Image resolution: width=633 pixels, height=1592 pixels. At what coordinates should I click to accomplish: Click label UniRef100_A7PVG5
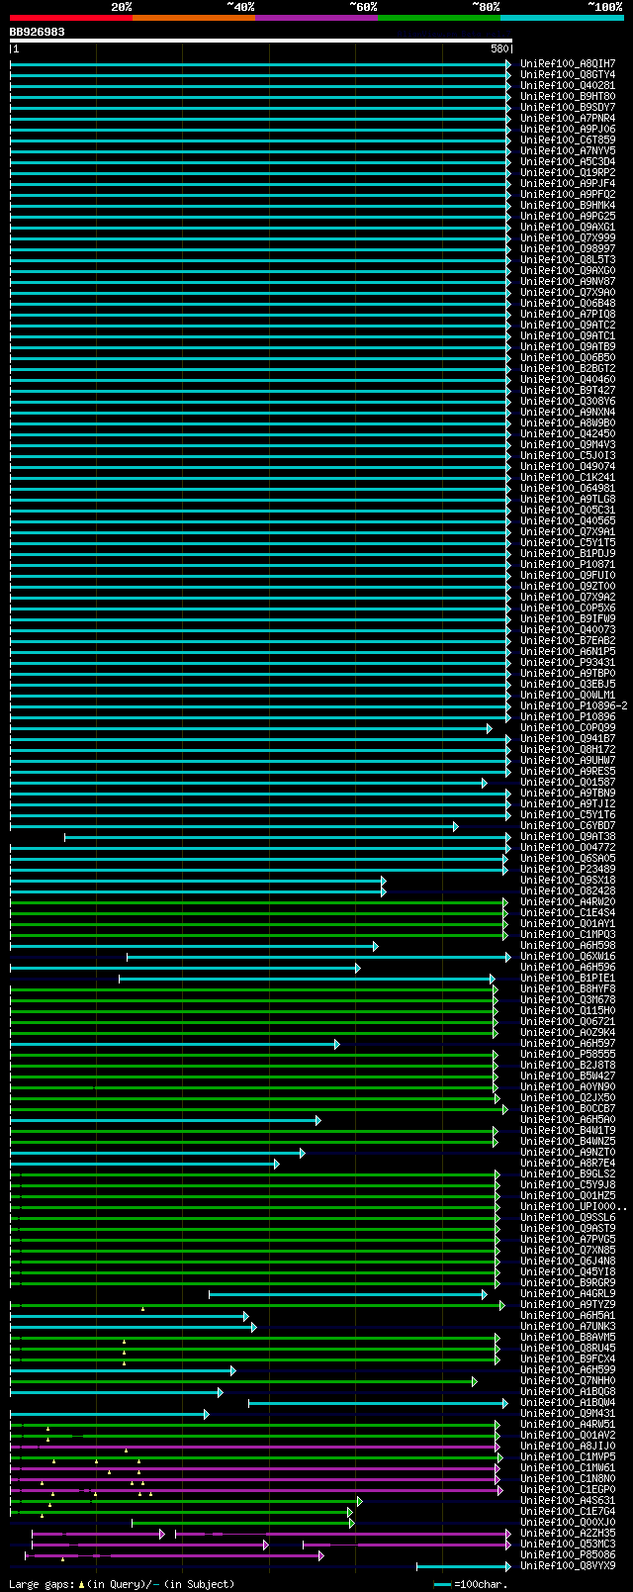[568, 1240]
